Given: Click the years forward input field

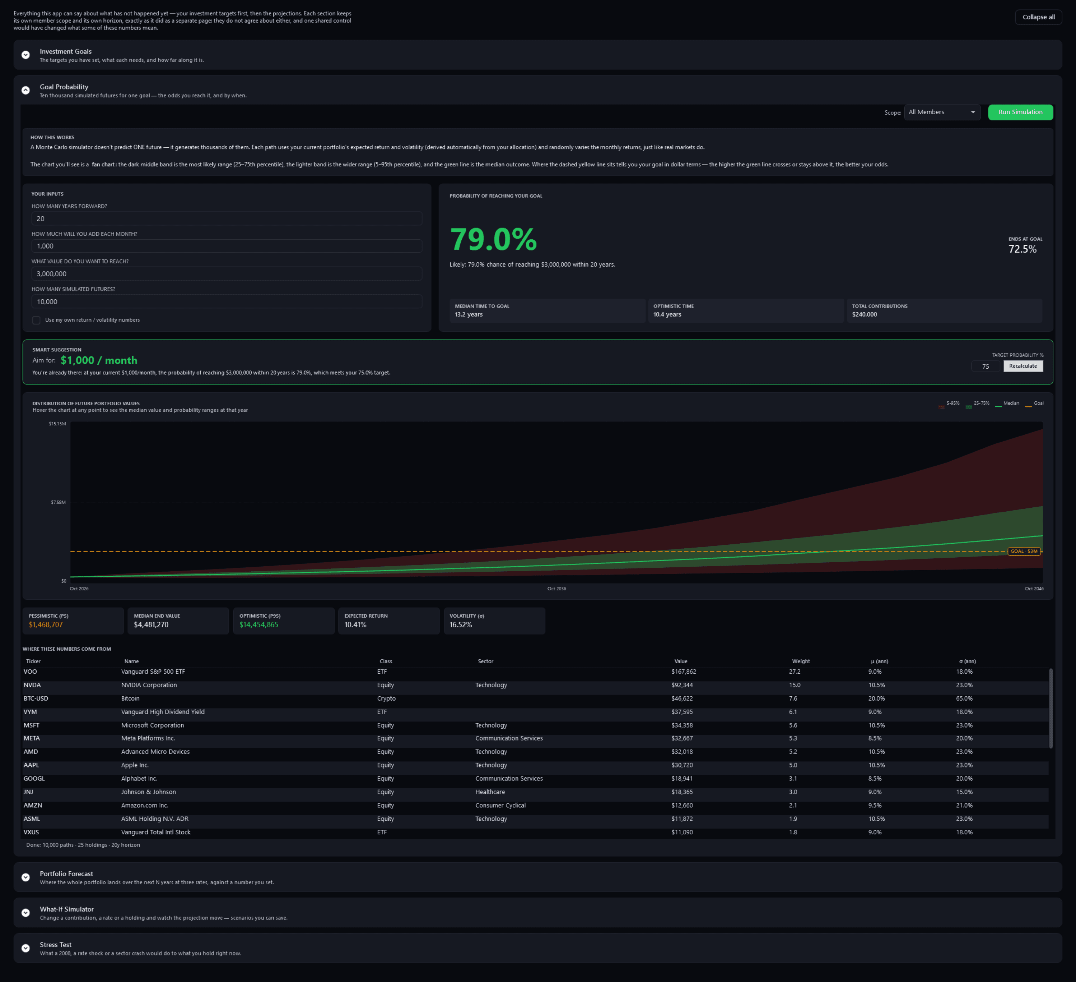Looking at the screenshot, I should coord(227,218).
